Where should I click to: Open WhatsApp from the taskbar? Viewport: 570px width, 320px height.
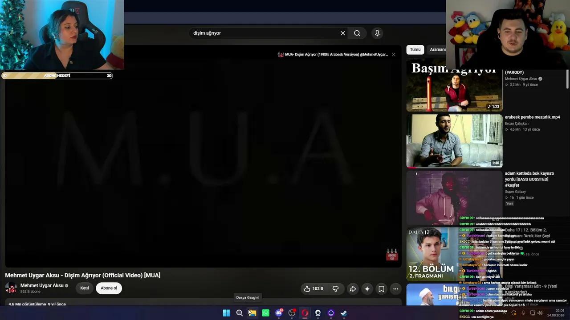265,313
